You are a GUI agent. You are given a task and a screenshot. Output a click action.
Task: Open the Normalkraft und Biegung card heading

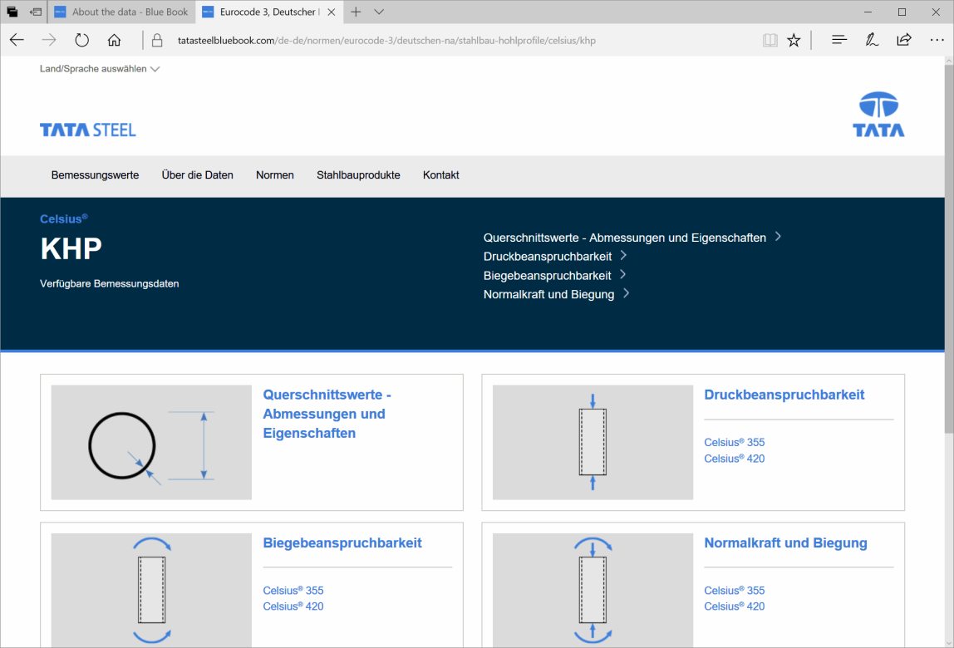point(785,542)
